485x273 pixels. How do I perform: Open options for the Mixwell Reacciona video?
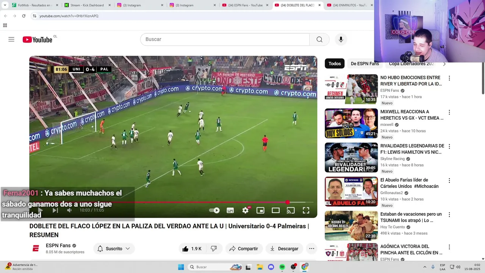coord(449,112)
